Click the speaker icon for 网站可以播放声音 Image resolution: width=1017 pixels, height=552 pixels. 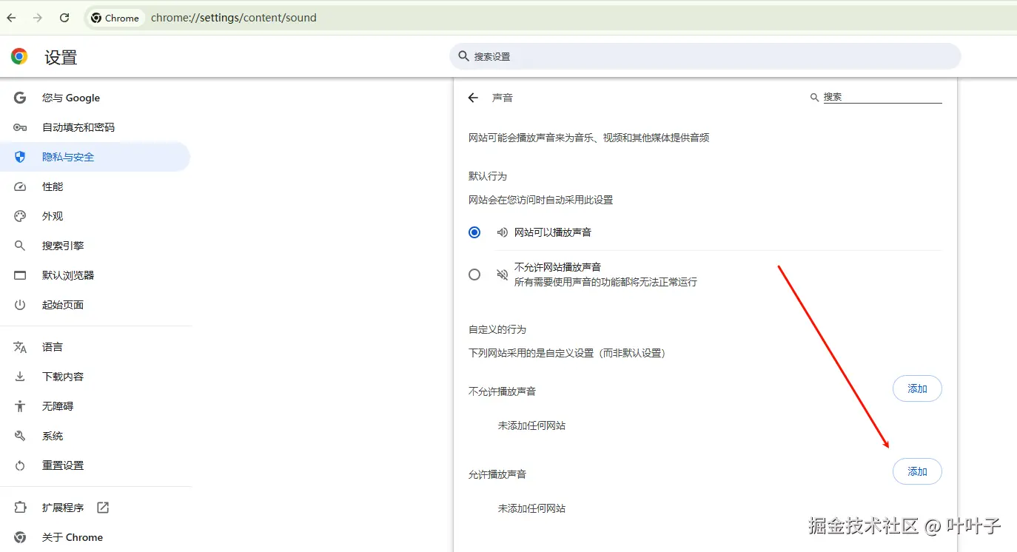tap(502, 232)
